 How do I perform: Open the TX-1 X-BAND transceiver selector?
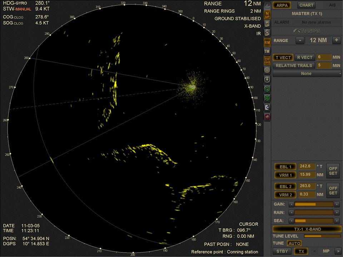tap(307, 229)
